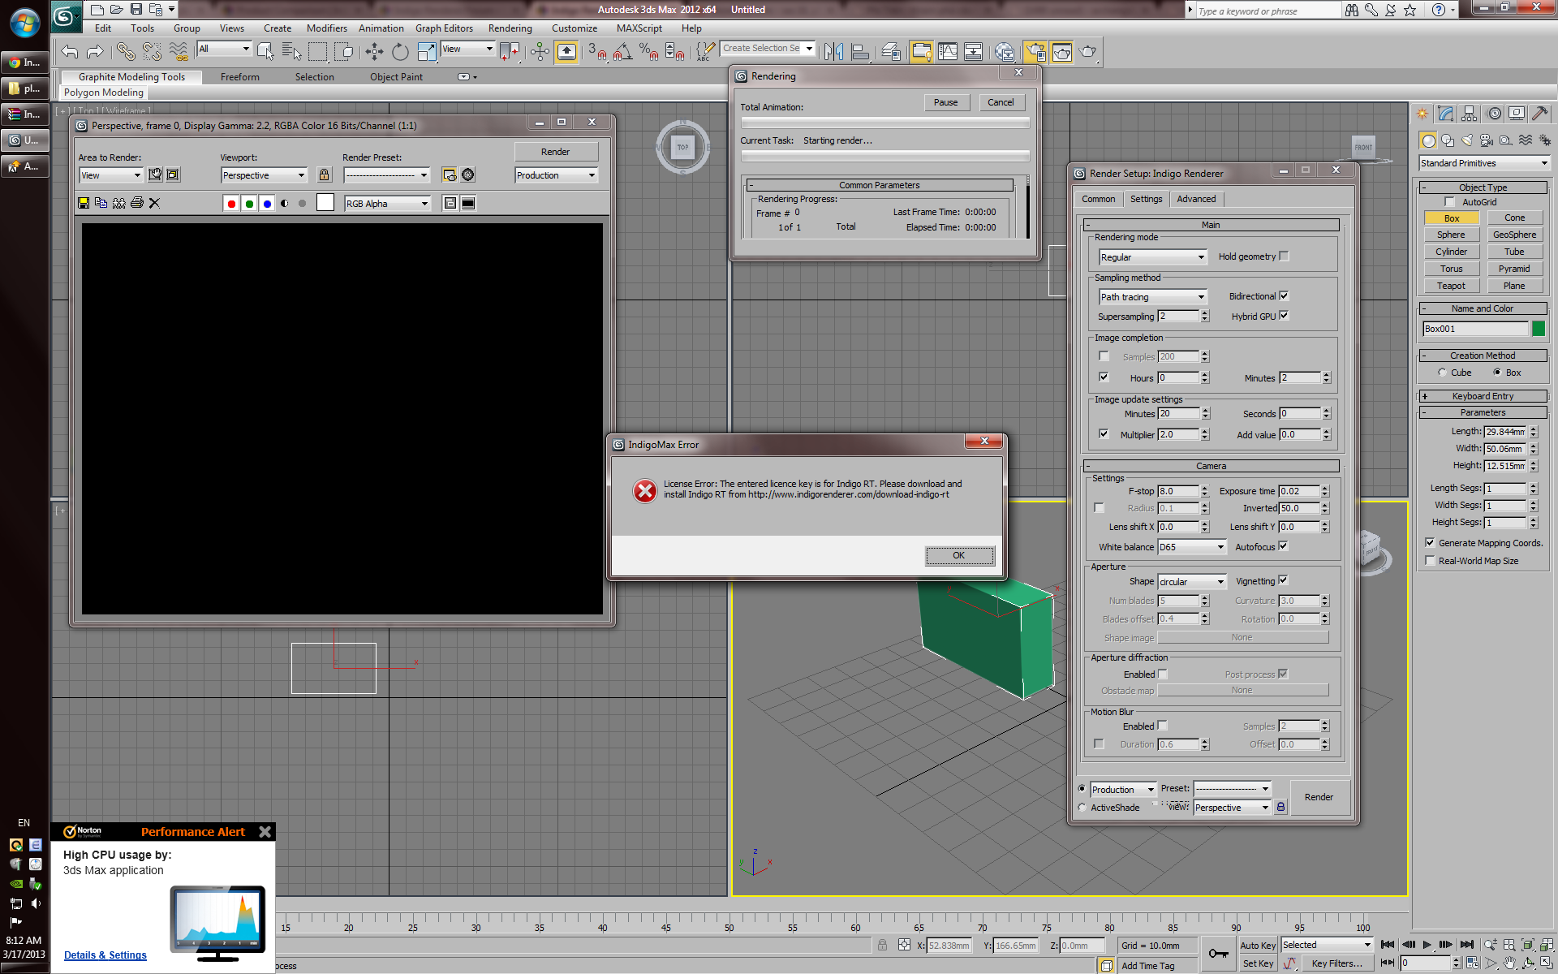Expand the Keyboard Entry rollout
This screenshot has height=974, width=1558.
[1483, 396]
